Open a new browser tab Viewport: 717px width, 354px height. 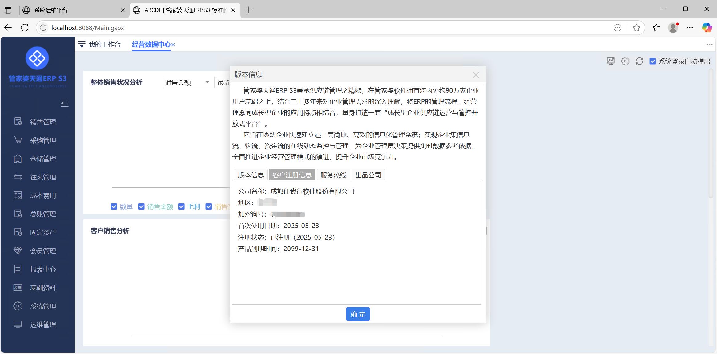pos(248,10)
